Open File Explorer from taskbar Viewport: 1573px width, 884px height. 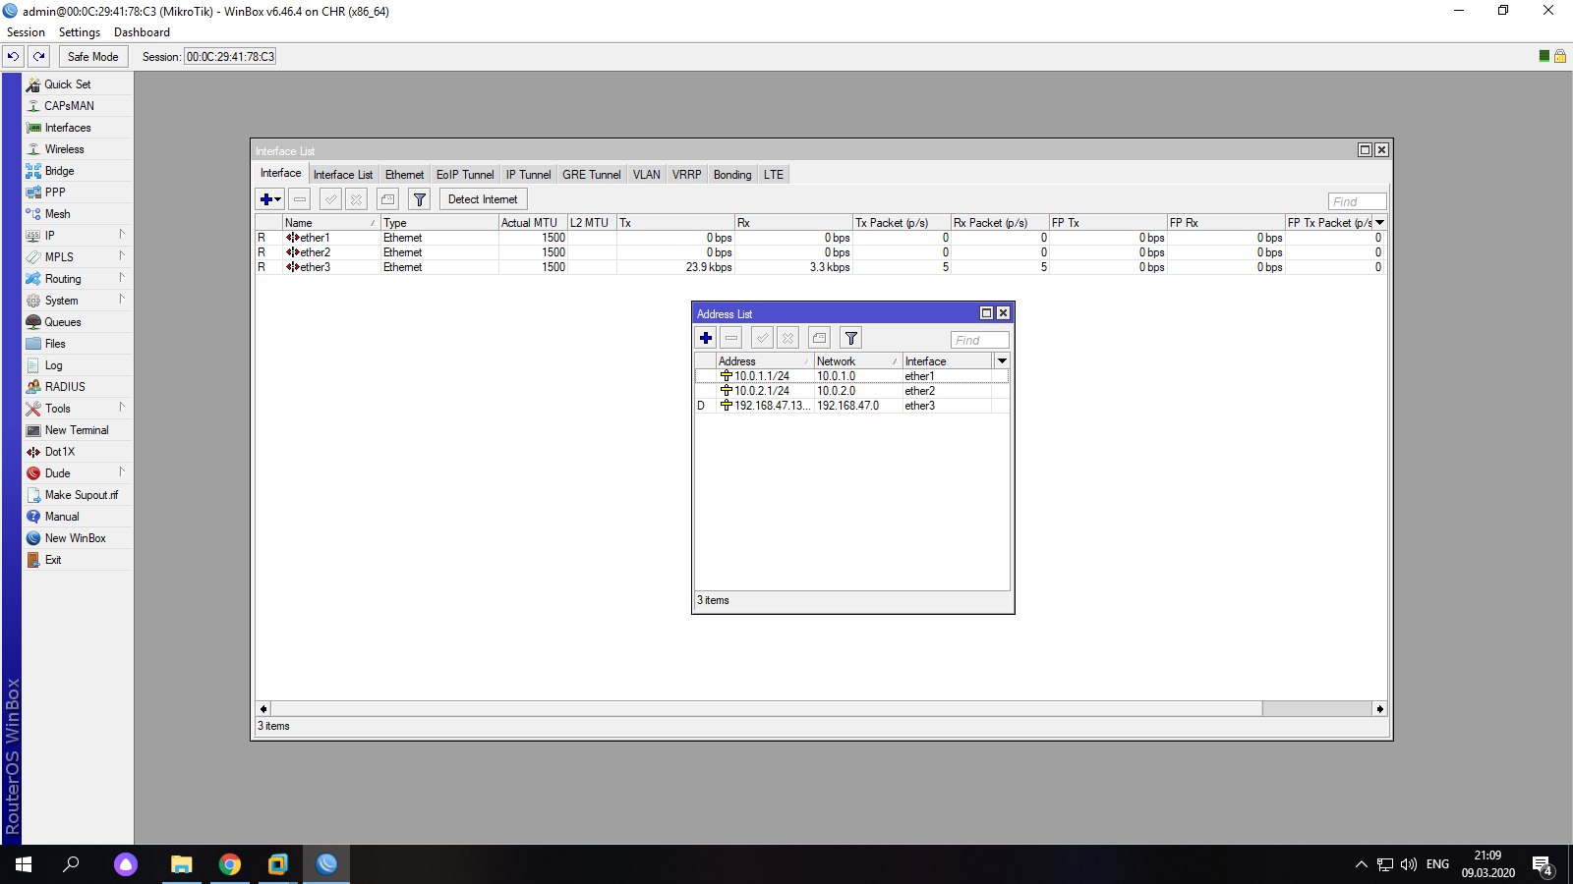tap(181, 864)
